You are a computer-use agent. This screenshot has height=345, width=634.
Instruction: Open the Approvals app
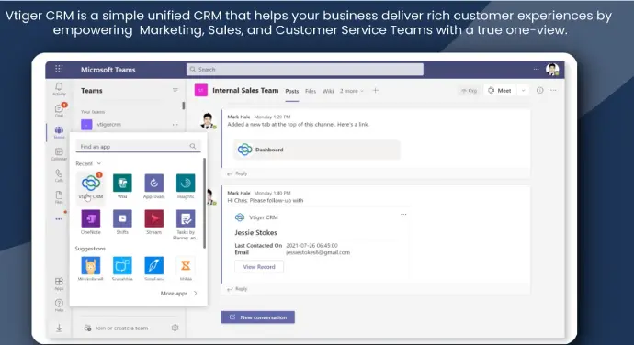click(154, 186)
